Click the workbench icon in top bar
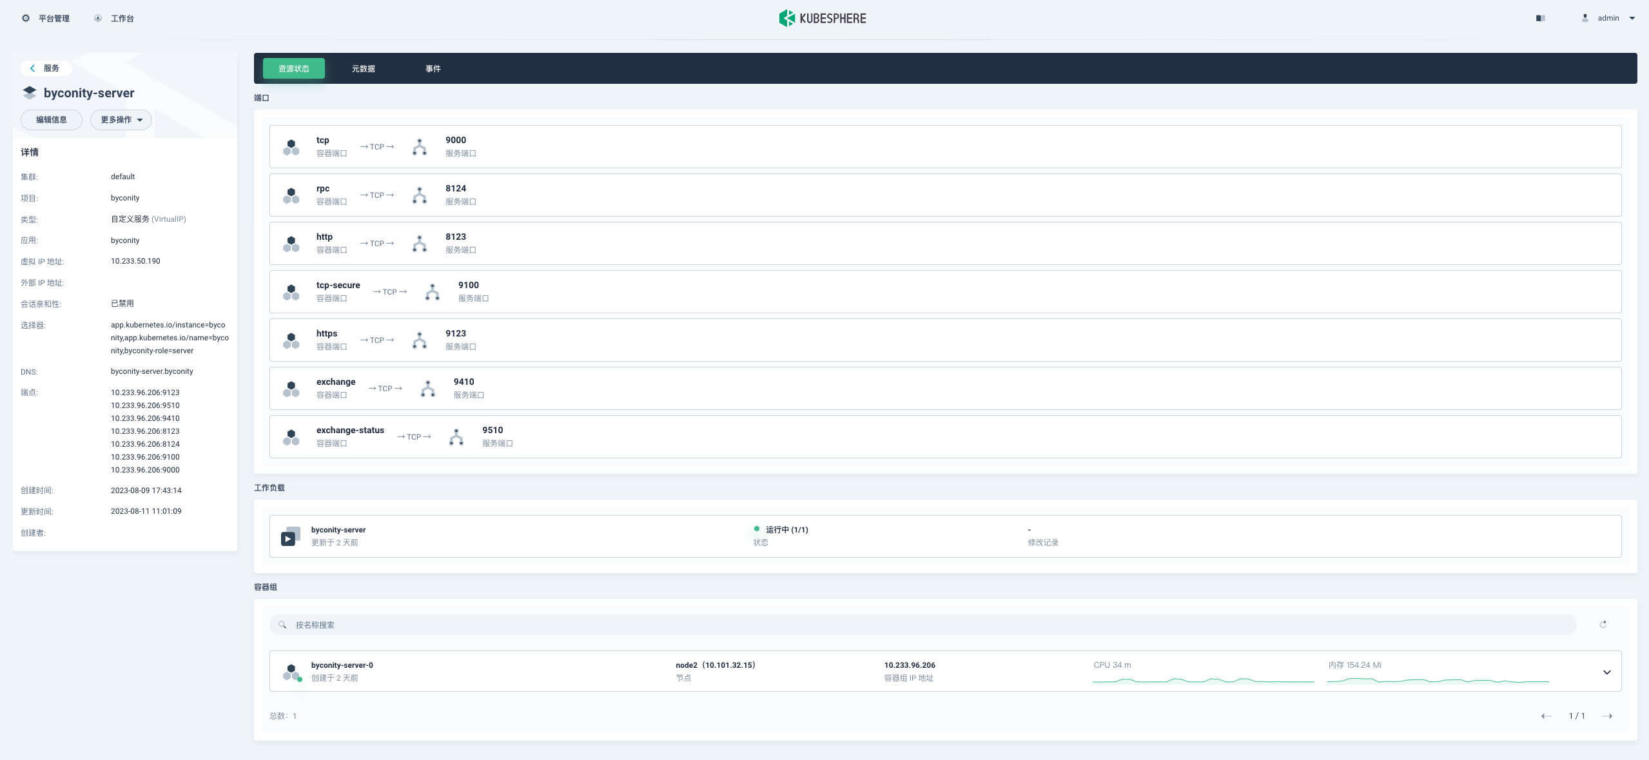Viewport: 1649px width, 760px height. (x=98, y=18)
